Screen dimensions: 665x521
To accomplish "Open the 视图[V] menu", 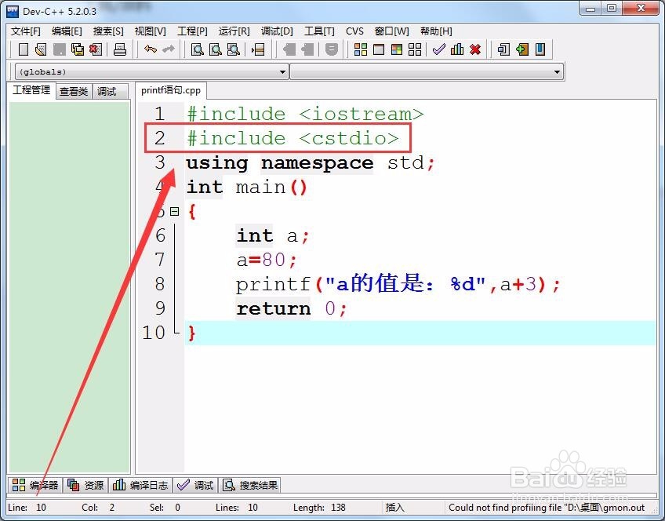I will click(150, 31).
